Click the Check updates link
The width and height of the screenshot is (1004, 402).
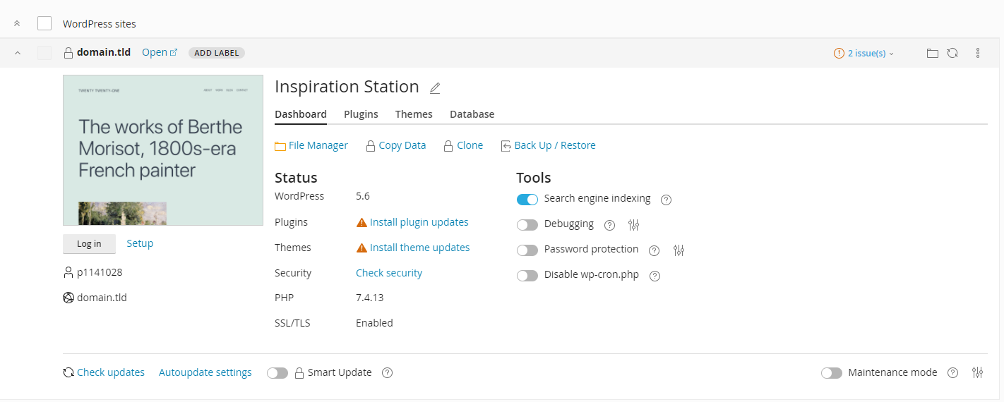pyautogui.click(x=110, y=372)
